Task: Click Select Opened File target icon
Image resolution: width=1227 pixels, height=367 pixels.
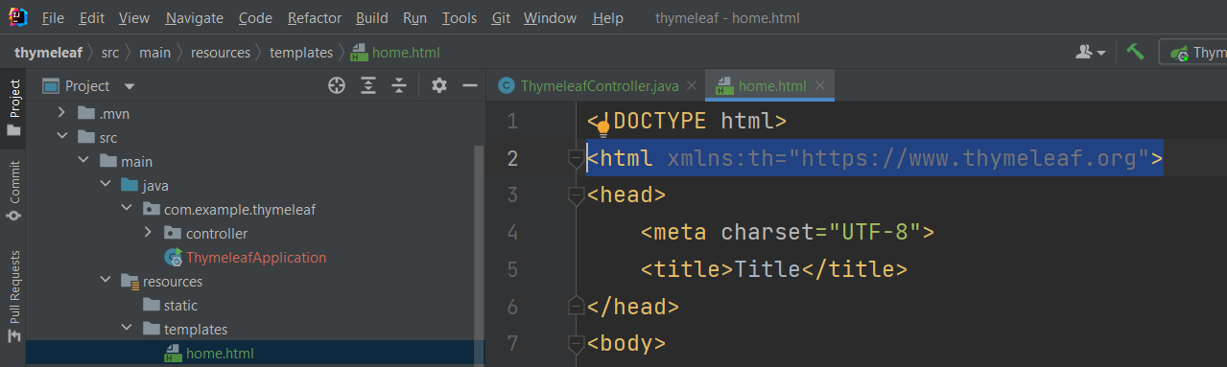Action: [x=337, y=85]
